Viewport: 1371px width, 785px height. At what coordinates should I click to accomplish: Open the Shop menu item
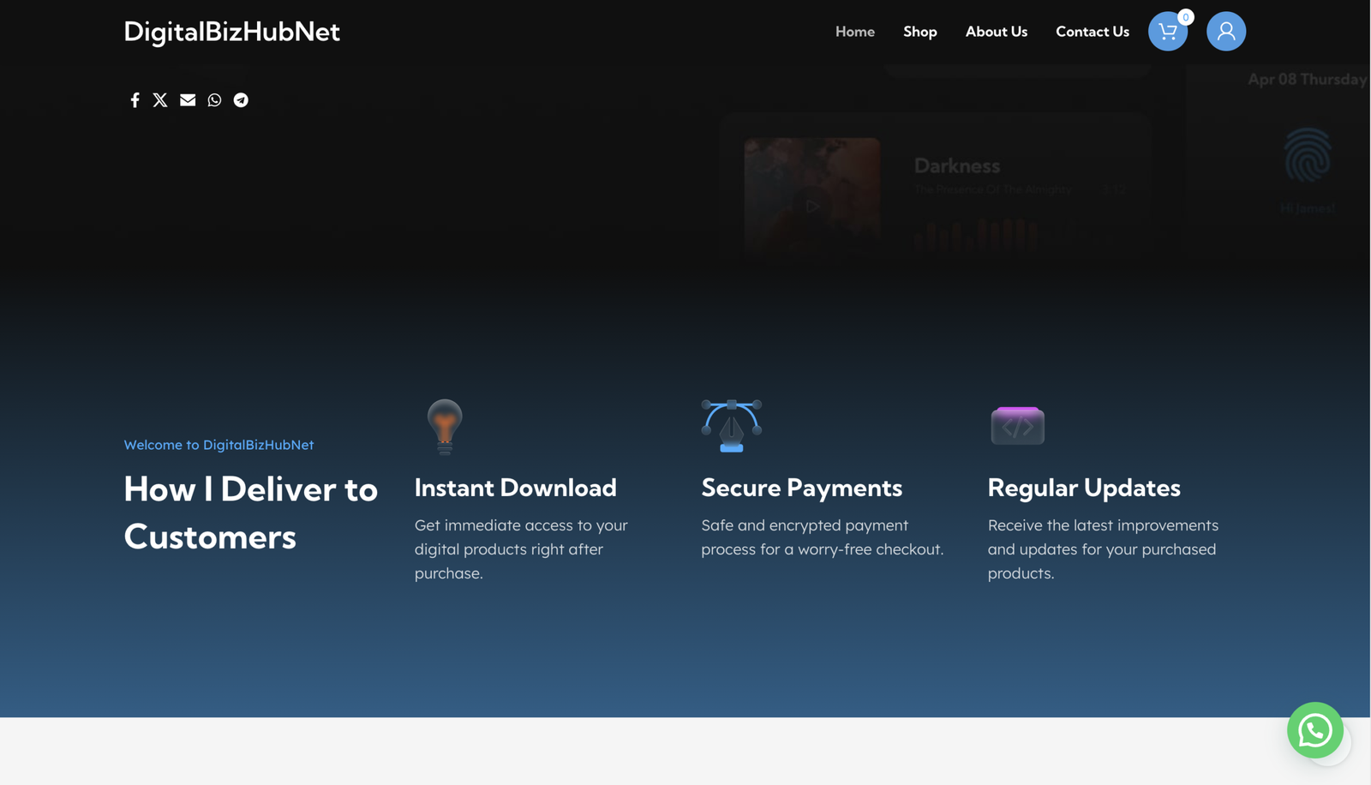pyautogui.click(x=919, y=32)
